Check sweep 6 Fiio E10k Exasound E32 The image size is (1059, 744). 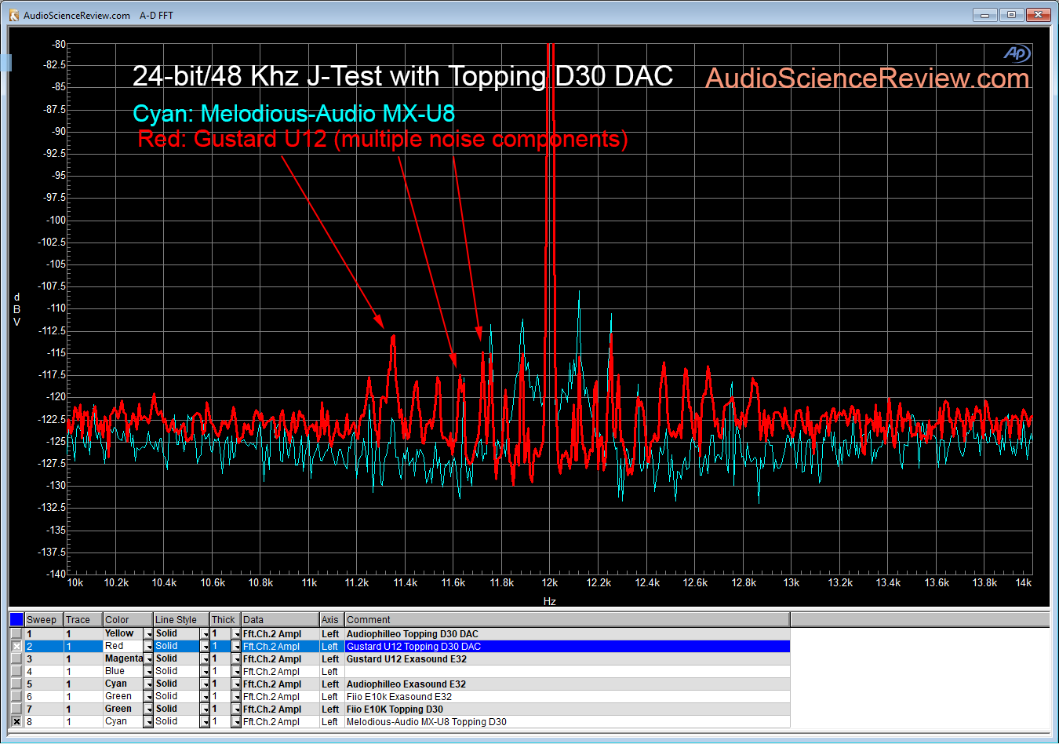(x=16, y=697)
